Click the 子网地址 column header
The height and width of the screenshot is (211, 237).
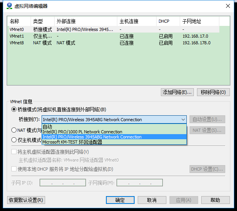pyautogui.click(x=199, y=21)
